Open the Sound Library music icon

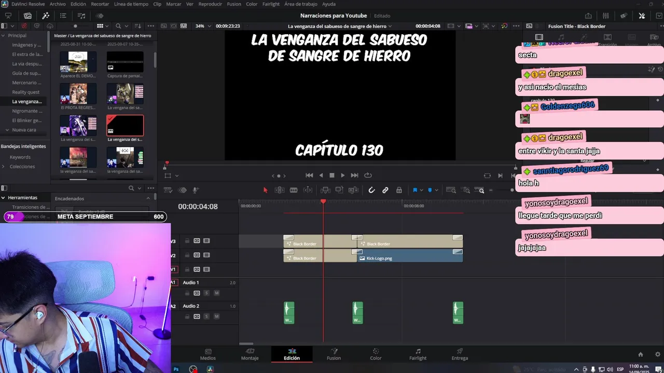[81, 16]
